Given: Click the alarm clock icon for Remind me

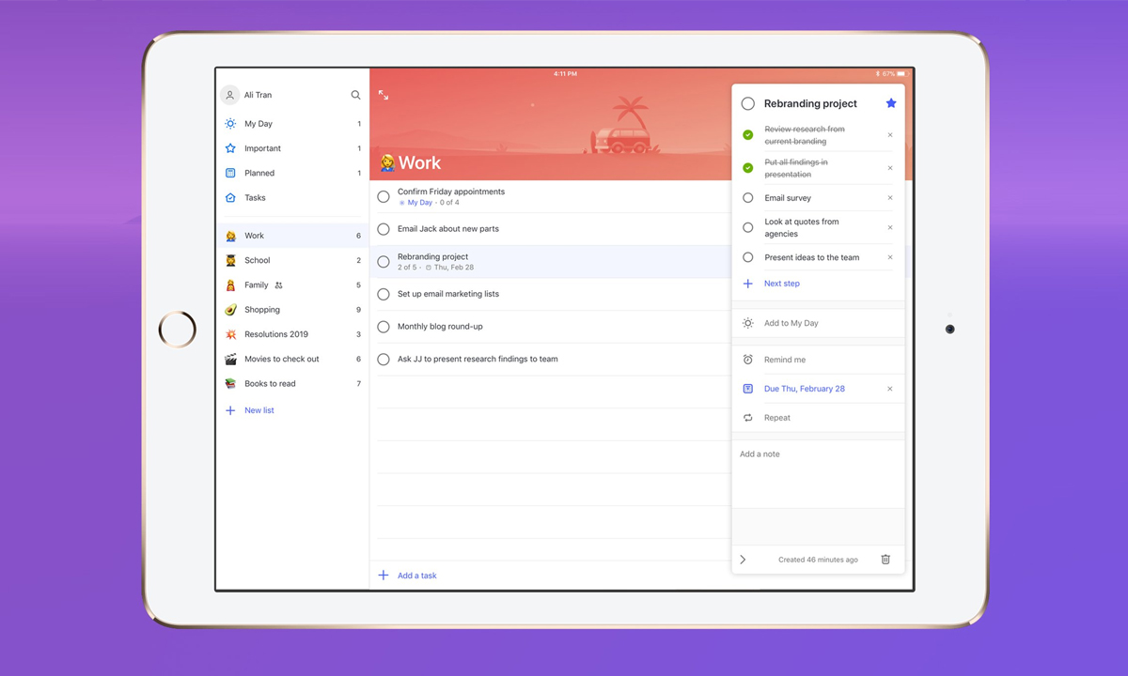Looking at the screenshot, I should tap(748, 360).
